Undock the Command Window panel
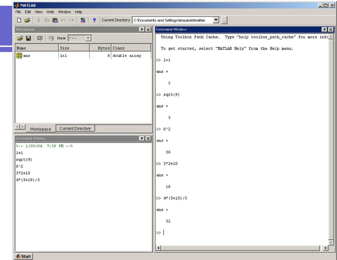 point(324,30)
